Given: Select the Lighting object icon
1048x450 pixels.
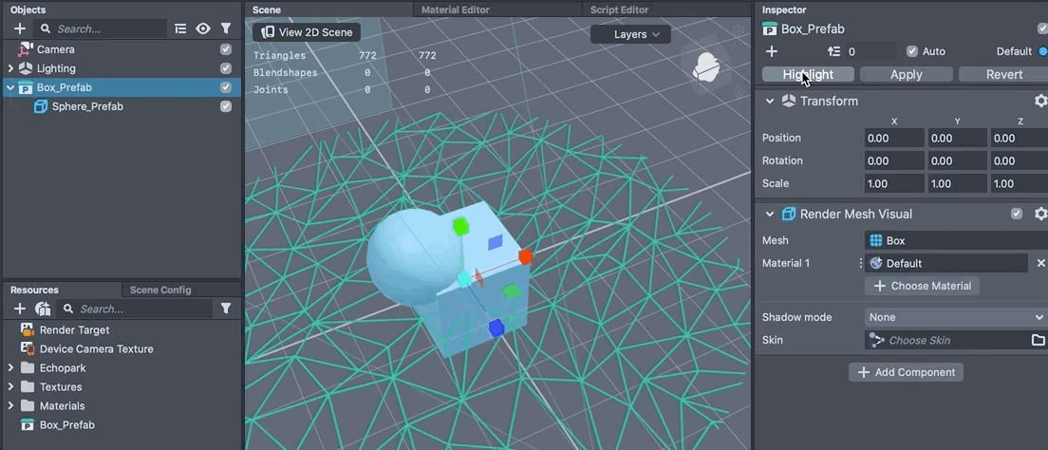Looking at the screenshot, I should click(26, 68).
